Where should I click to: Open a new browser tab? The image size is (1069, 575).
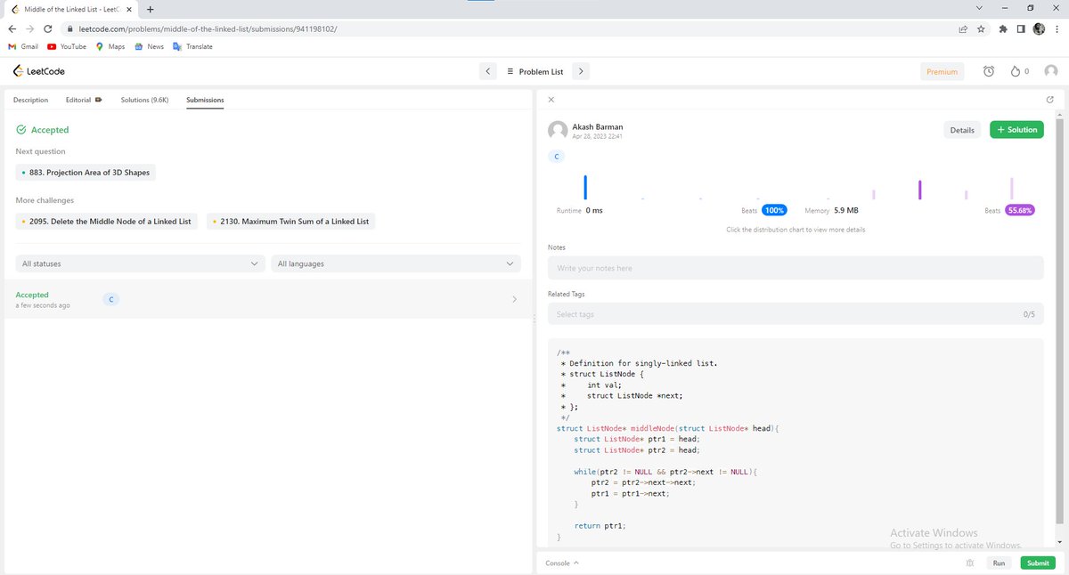point(149,9)
